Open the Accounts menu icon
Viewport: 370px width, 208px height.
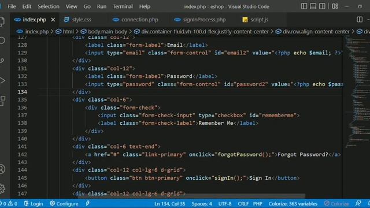pyautogui.click(x=2, y=169)
